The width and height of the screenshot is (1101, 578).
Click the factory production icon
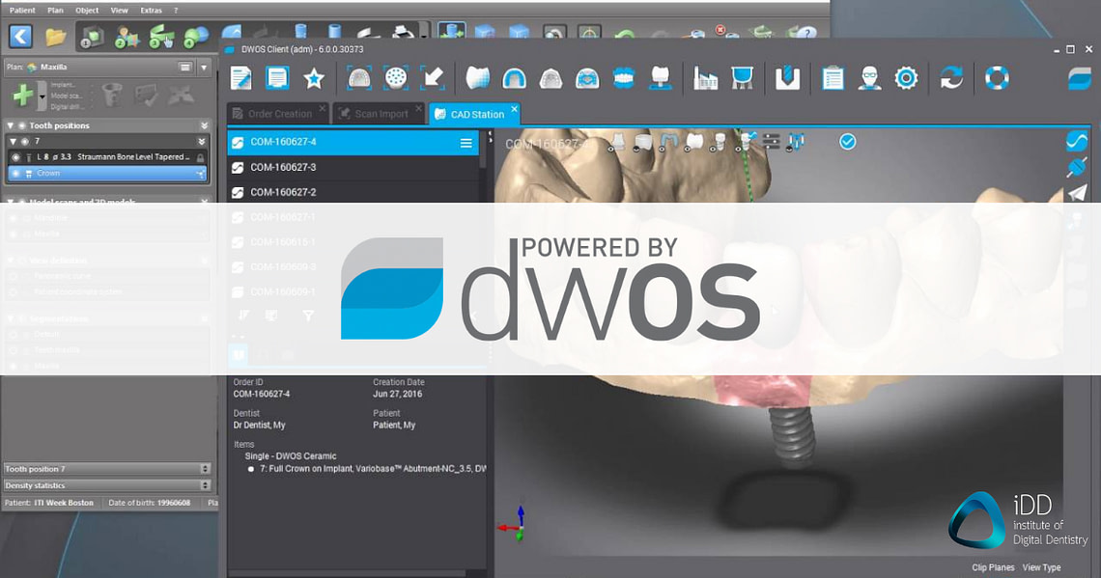pyautogui.click(x=705, y=78)
